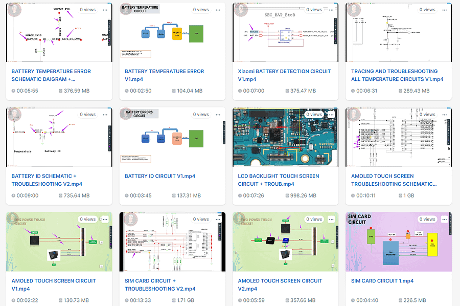Click thumbnail of BATTERY TEMPERATURE ERROR SCHEMATIC DAIGRAM

coord(59,32)
